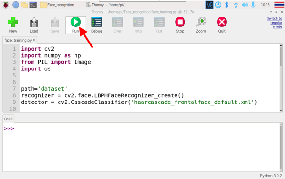Open the Raspberry Pi menu
Screen dimensions: 285x179
coord(6,5)
